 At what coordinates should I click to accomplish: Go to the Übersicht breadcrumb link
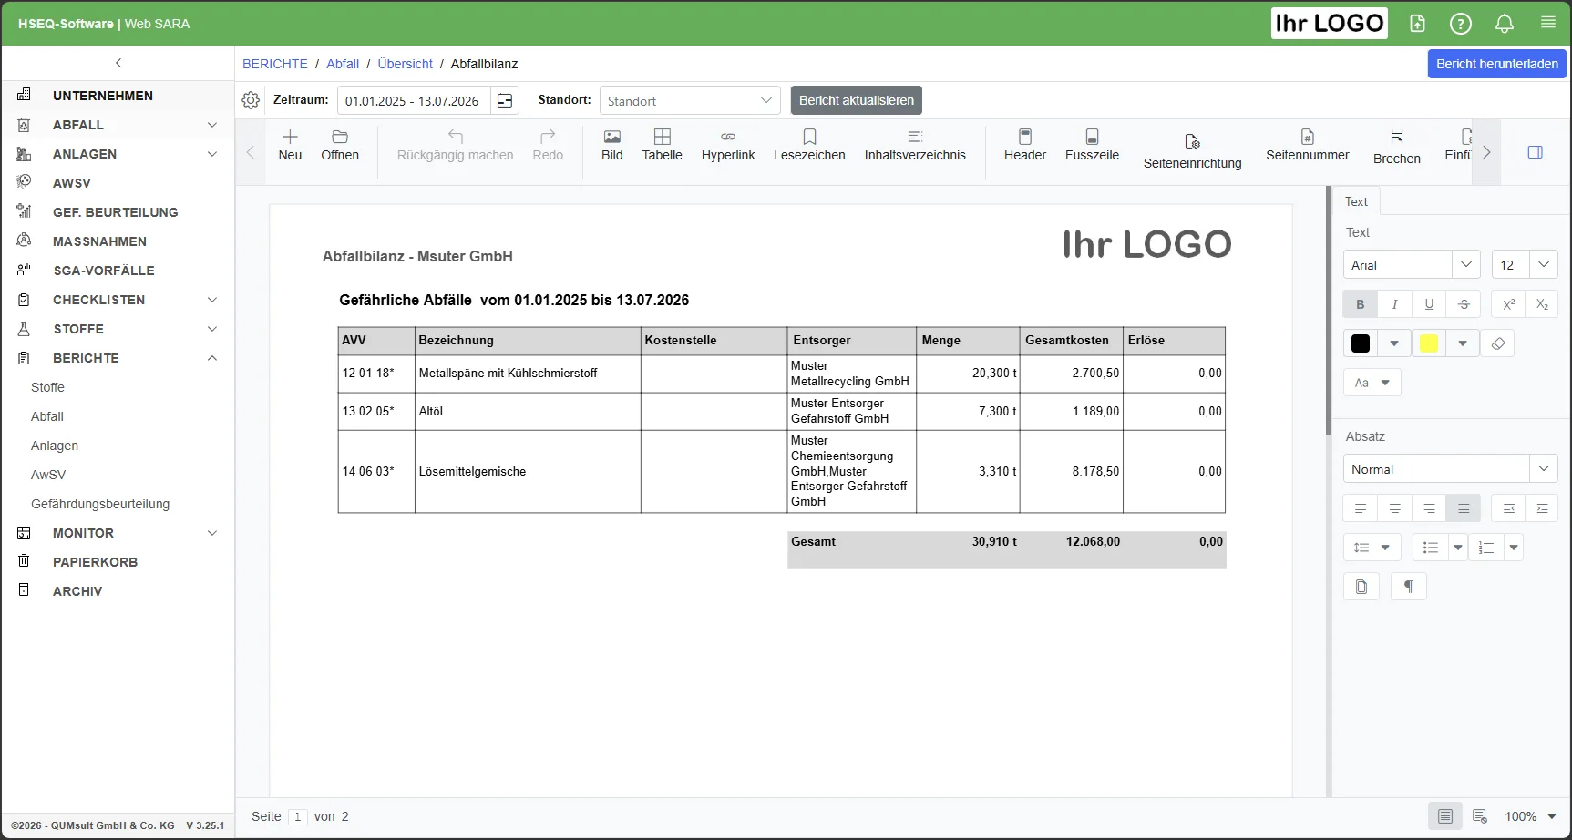[x=406, y=64]
